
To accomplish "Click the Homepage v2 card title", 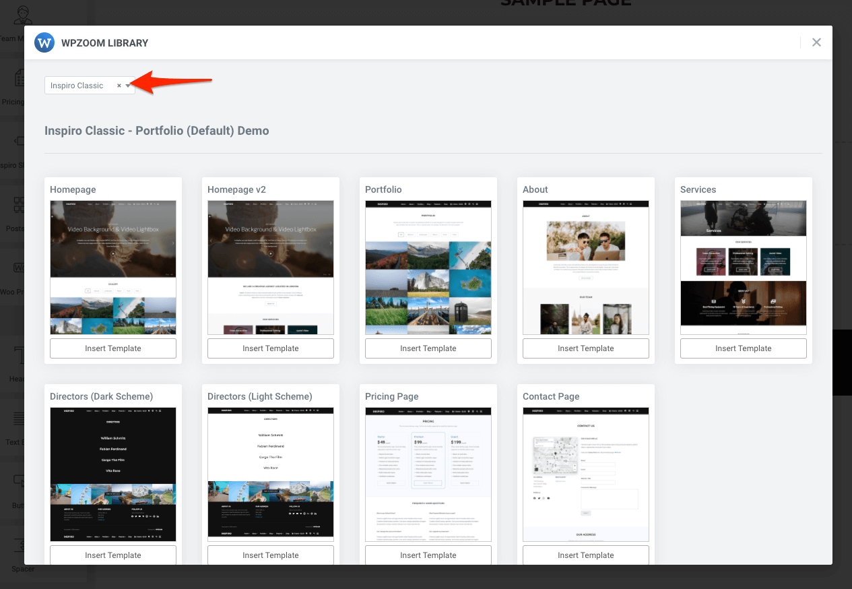I will [x=236, y=189].
